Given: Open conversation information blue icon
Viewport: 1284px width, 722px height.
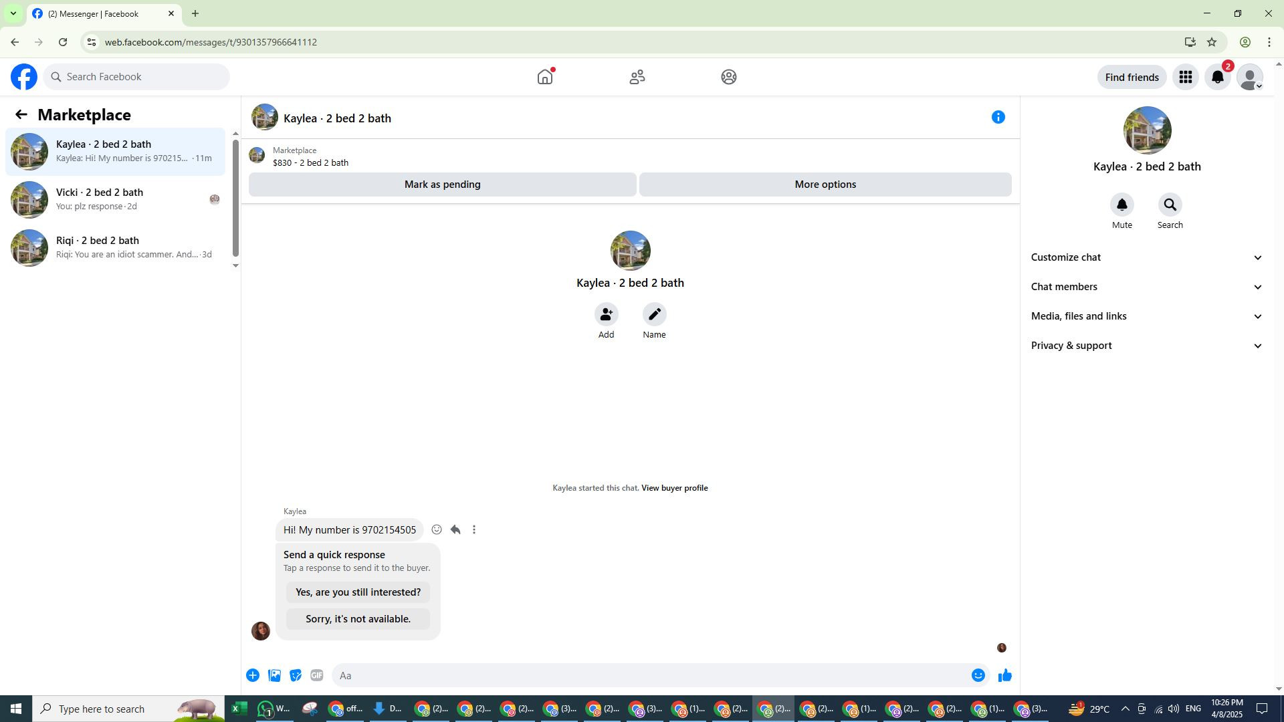Looking at the screenshot, I should point(998,118).
